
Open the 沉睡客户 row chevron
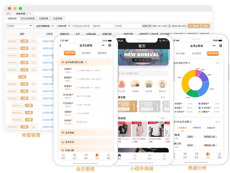[x=109, y=113]
